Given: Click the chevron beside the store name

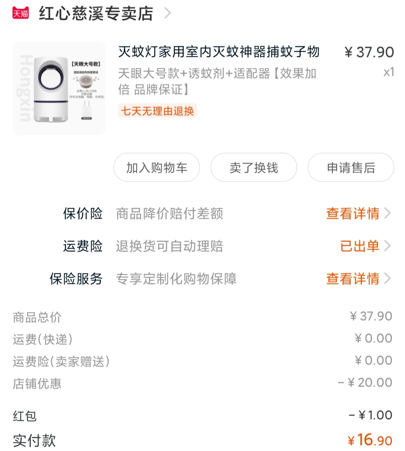Looking at the screenshot, I should (x=168, y=13).
